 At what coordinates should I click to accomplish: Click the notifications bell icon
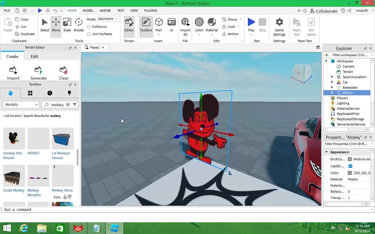pyautogui.click(x=305, y=11)
